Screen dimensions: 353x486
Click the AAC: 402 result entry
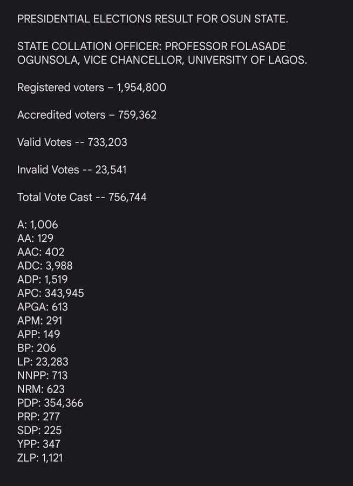pos(40,252)
